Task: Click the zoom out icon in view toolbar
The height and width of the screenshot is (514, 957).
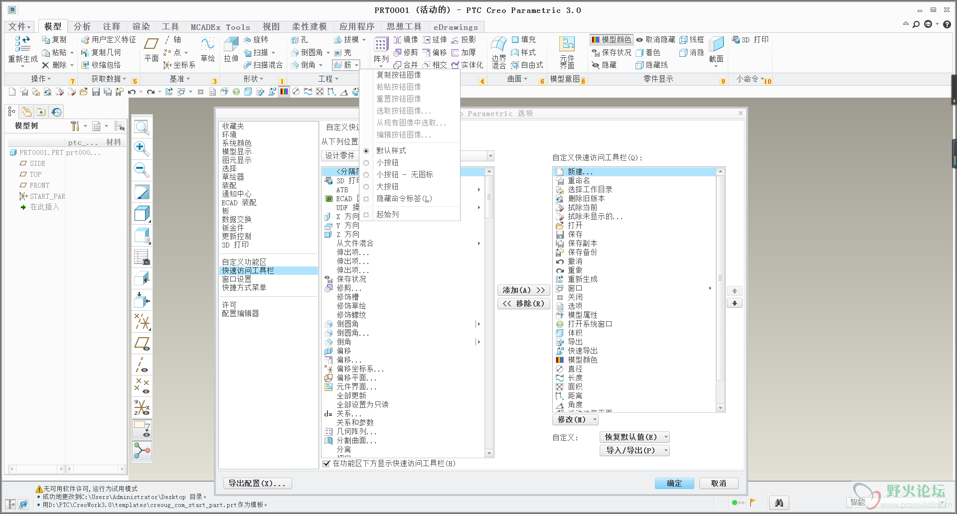Action: [x=142, y=170]
